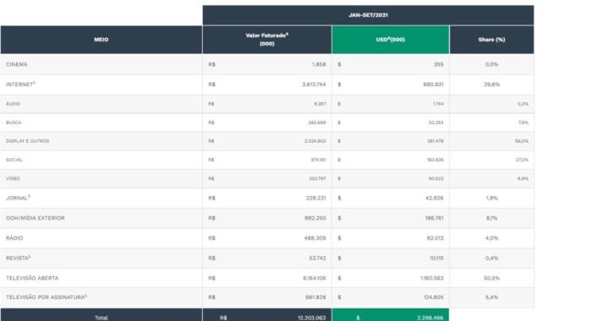Click the Valor Faturado (000) column header

(x=266, y=40)
